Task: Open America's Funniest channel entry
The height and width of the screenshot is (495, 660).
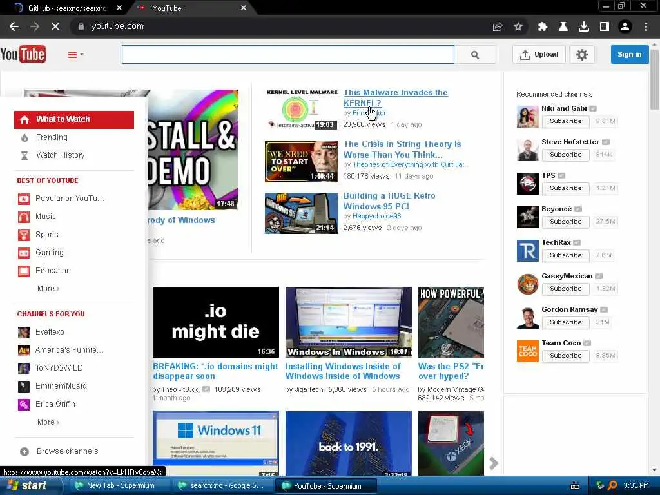Action: coord(69,350)
